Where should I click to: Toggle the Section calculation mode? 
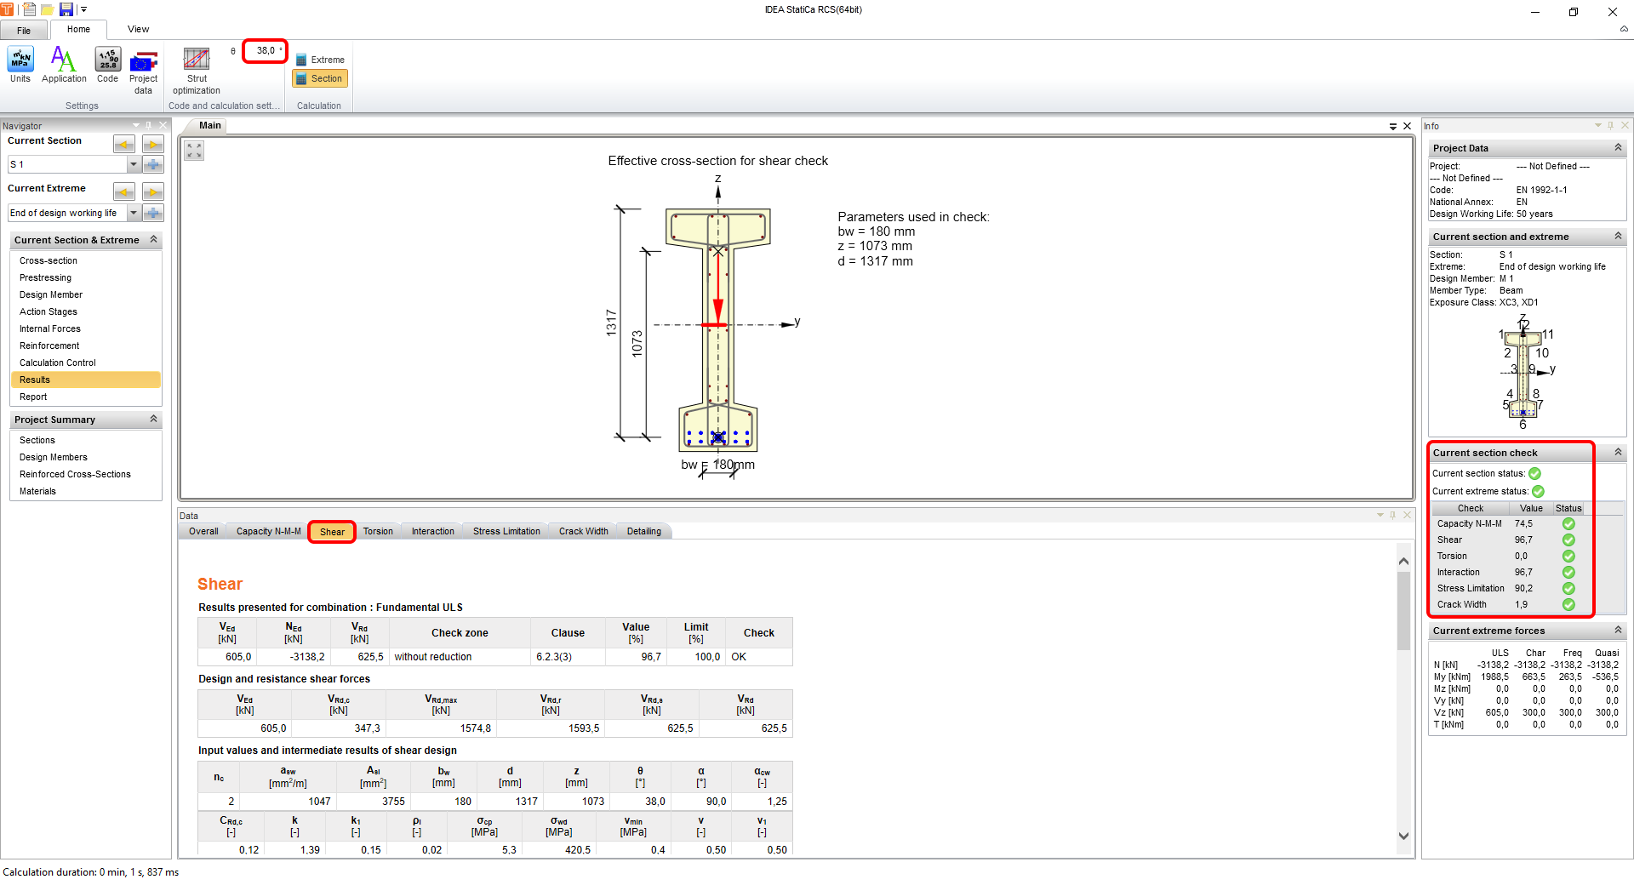(x=320, y=78)
